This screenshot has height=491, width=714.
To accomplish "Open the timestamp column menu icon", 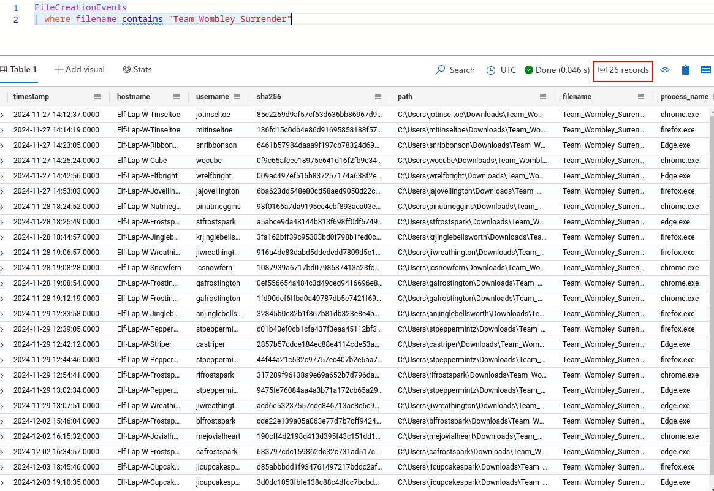I will 97,97.
